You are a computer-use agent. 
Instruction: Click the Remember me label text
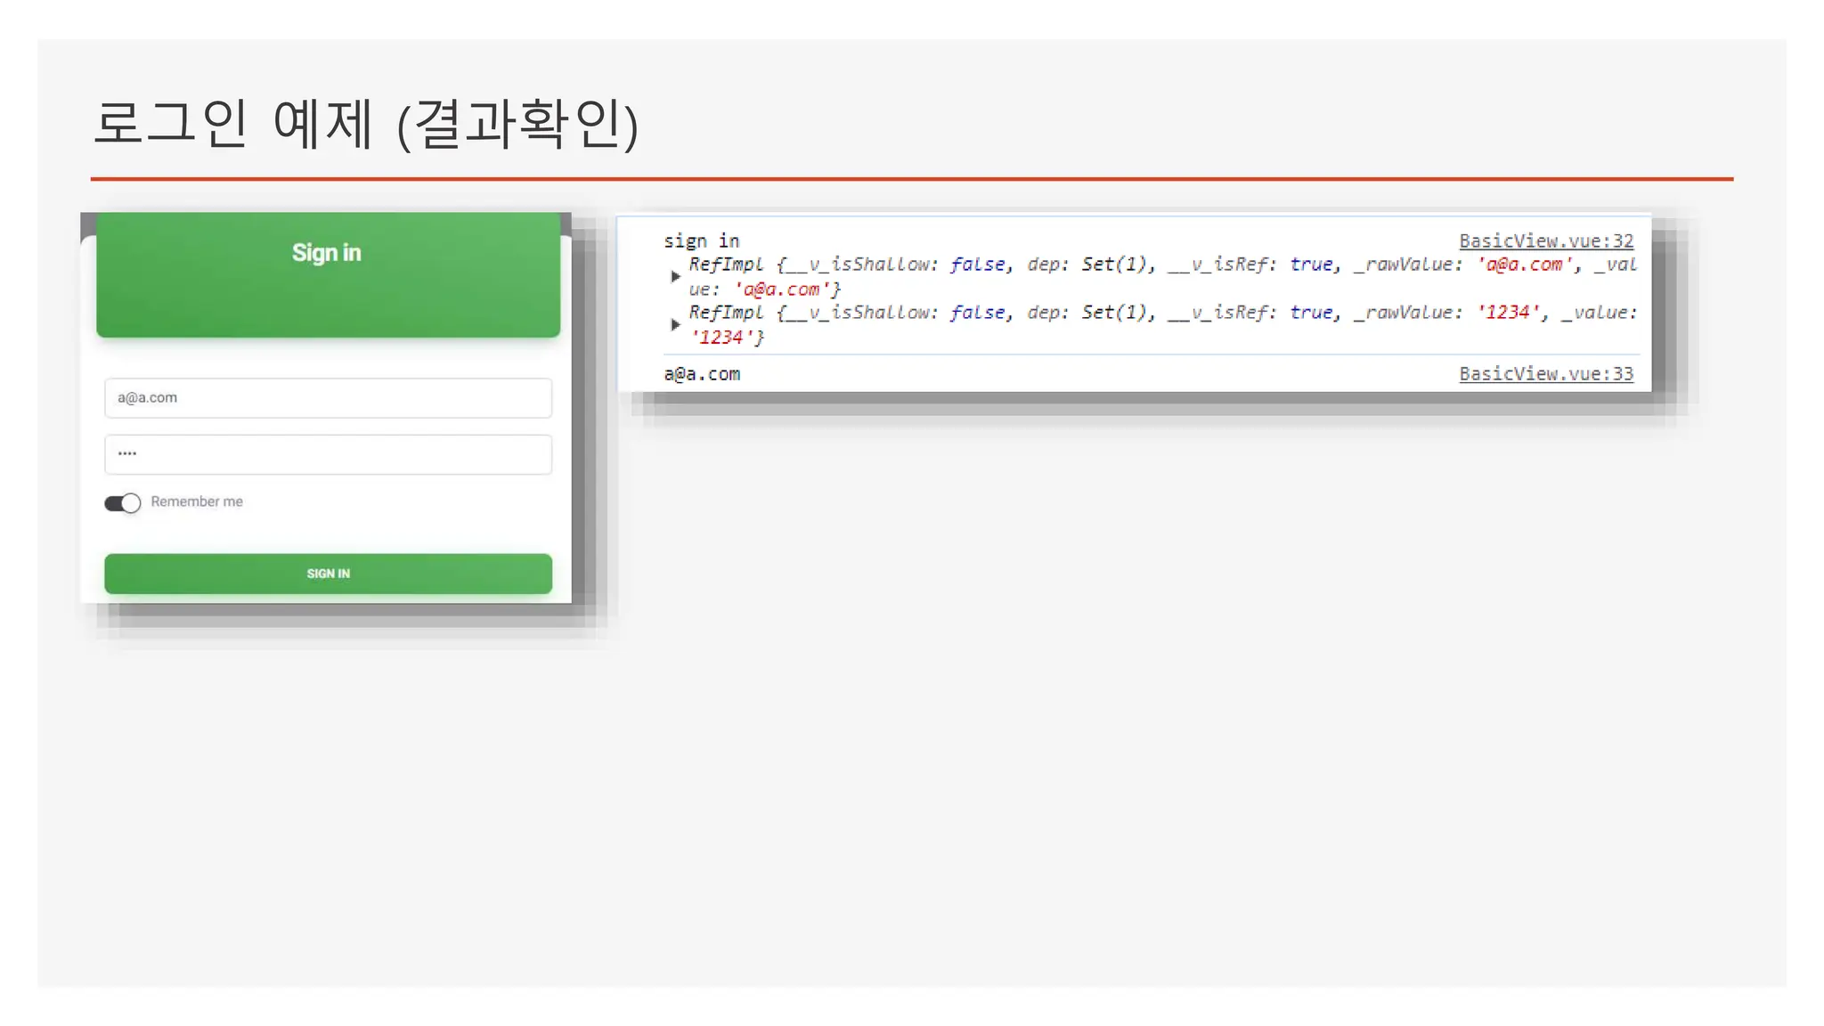click(x=197, y=501)
